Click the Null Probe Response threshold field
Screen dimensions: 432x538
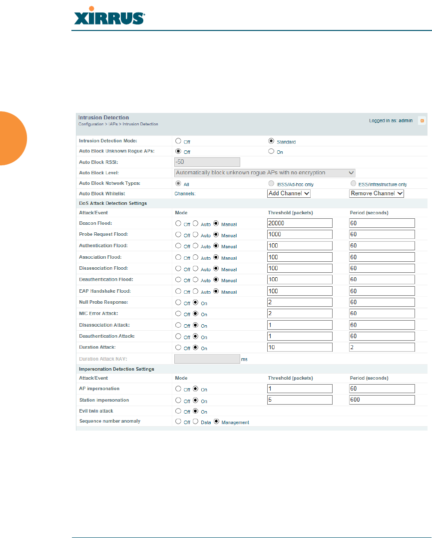[300, 302]
